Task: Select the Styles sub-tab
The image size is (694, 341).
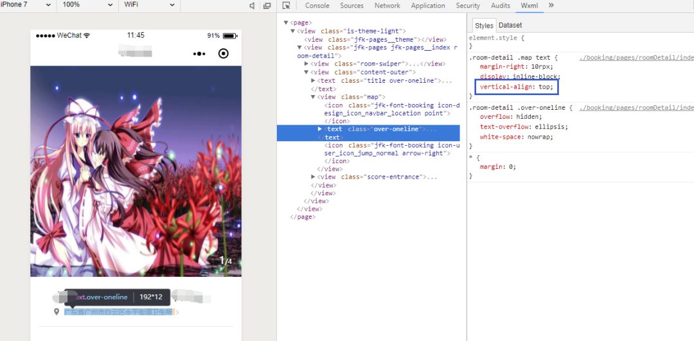Action: 484,26
